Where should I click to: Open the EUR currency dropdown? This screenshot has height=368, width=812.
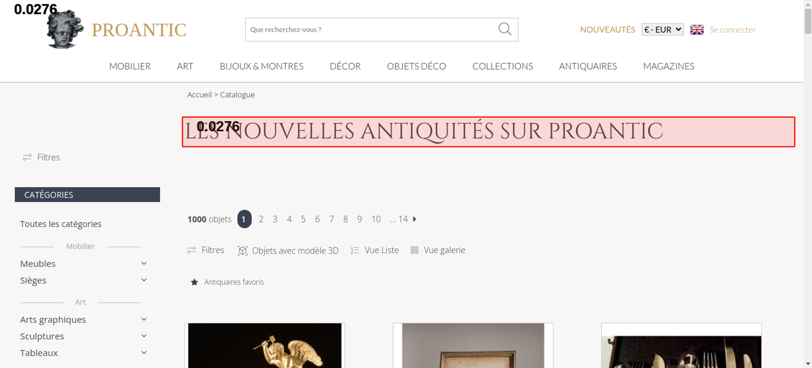[663, 30]
